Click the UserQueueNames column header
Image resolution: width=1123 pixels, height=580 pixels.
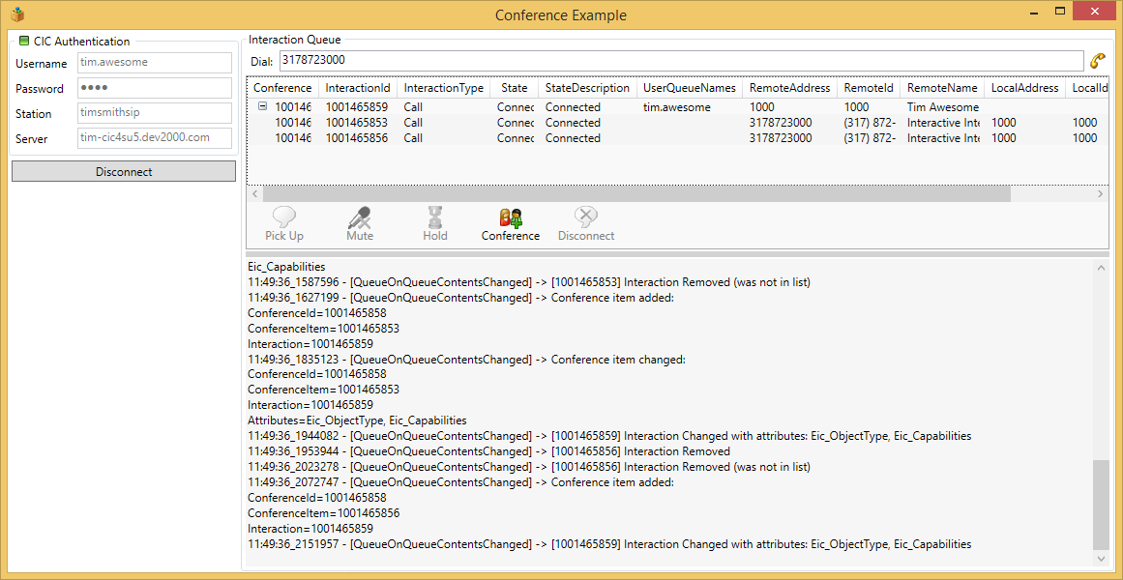coord(689,87)
